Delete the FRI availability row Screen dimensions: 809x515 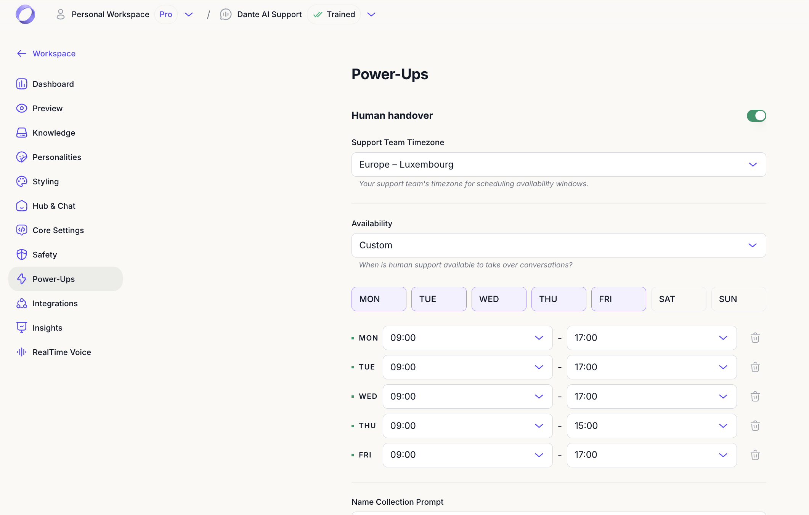tap(755, 455)
